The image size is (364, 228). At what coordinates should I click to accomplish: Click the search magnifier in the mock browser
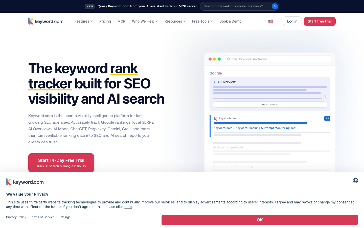click(x=229, y=59)
